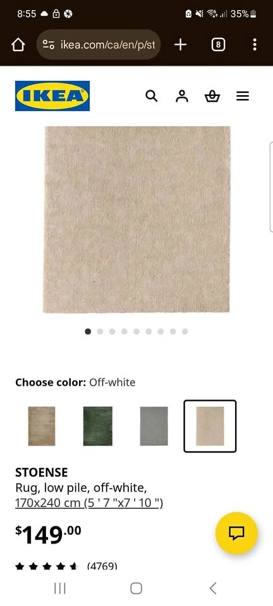This screenshot has width=273, height=606.
Task: Open the browser three-dot menu
Action: point(255,45)
